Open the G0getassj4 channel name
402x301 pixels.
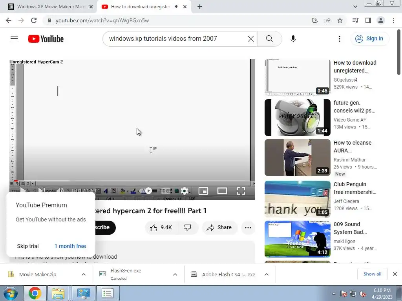(345, 80)
